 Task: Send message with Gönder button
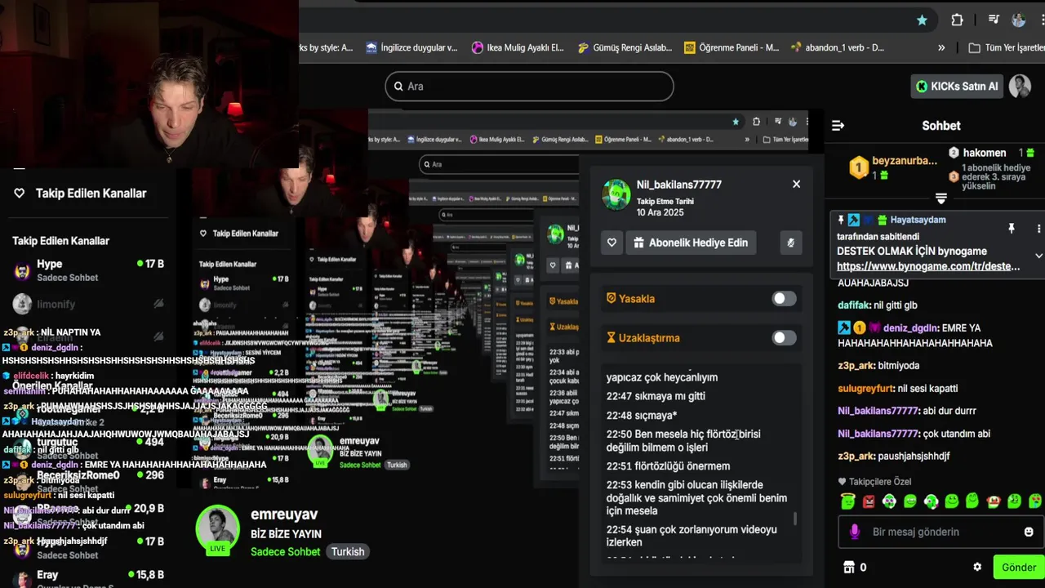[x=1018, y=567]
